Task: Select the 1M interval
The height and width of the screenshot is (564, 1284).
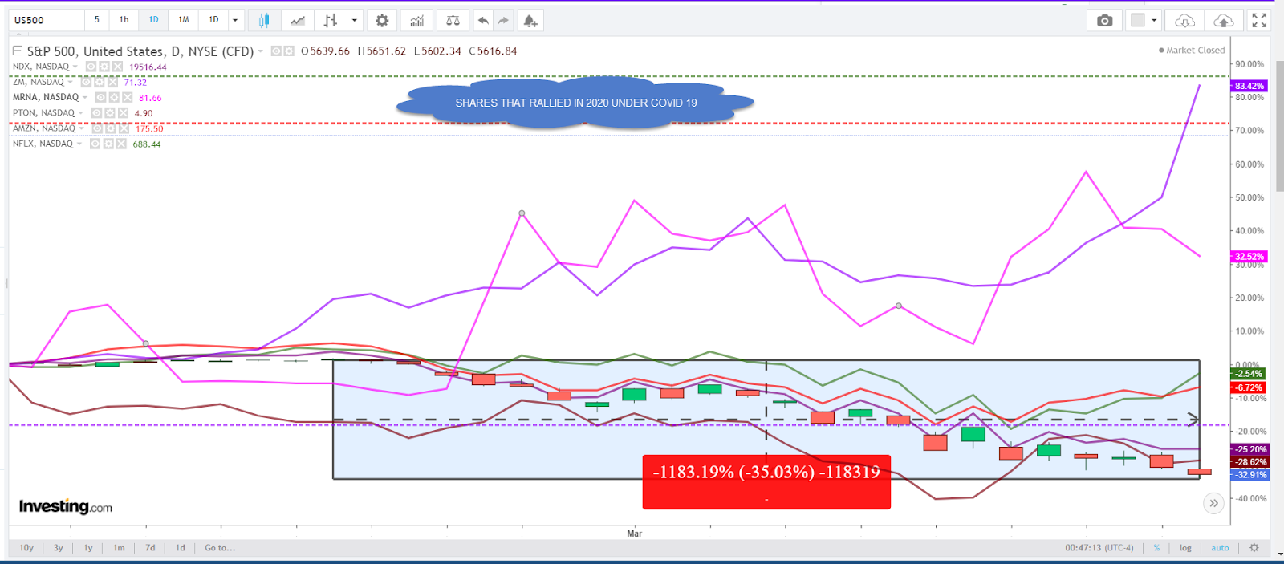Action: click(x=184, y=20)
